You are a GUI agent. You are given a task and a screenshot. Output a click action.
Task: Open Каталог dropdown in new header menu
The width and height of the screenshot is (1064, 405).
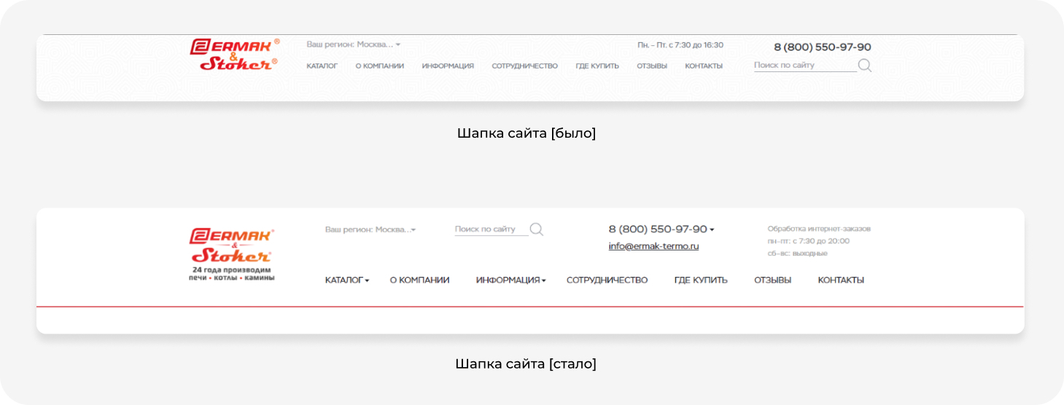346,280
